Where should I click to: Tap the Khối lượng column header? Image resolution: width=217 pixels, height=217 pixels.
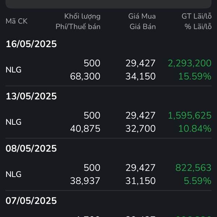pyautogui.click(x=82, y=17)
